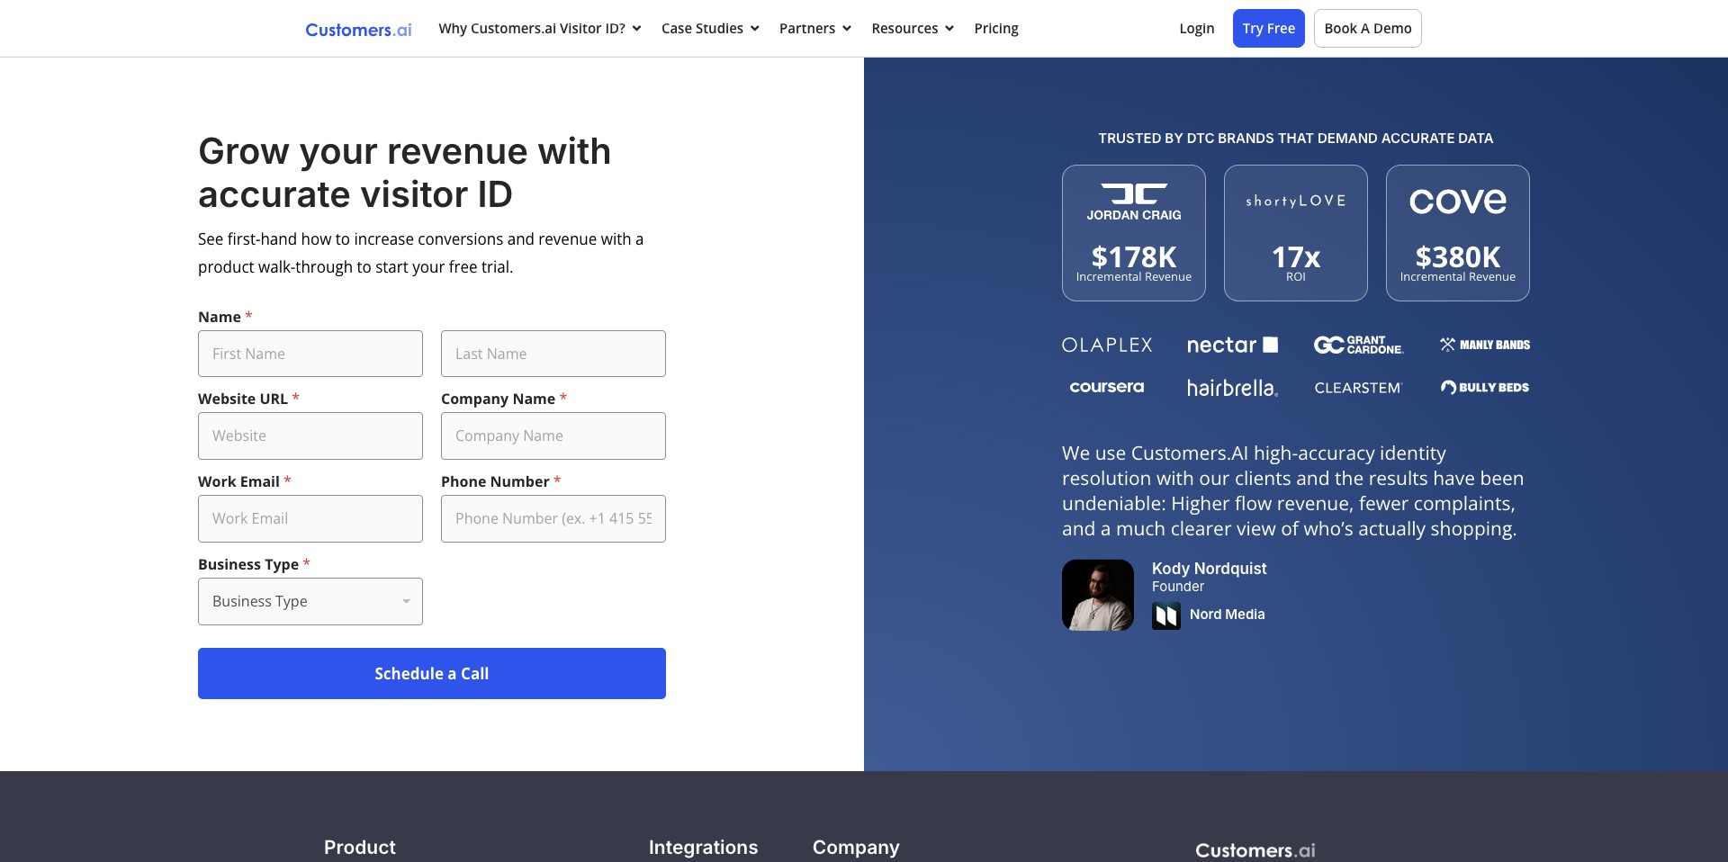The height and width of the screenshot is (862, 1728).
Task: Focus the Work Email field
Action: point(310,518)
